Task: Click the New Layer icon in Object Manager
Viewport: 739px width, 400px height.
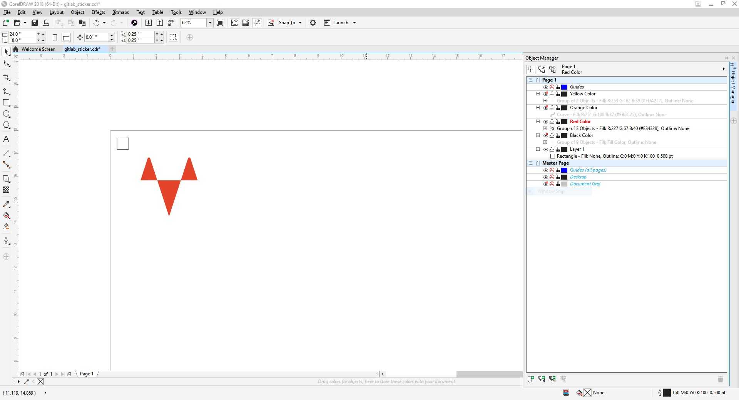Action: 530,379
